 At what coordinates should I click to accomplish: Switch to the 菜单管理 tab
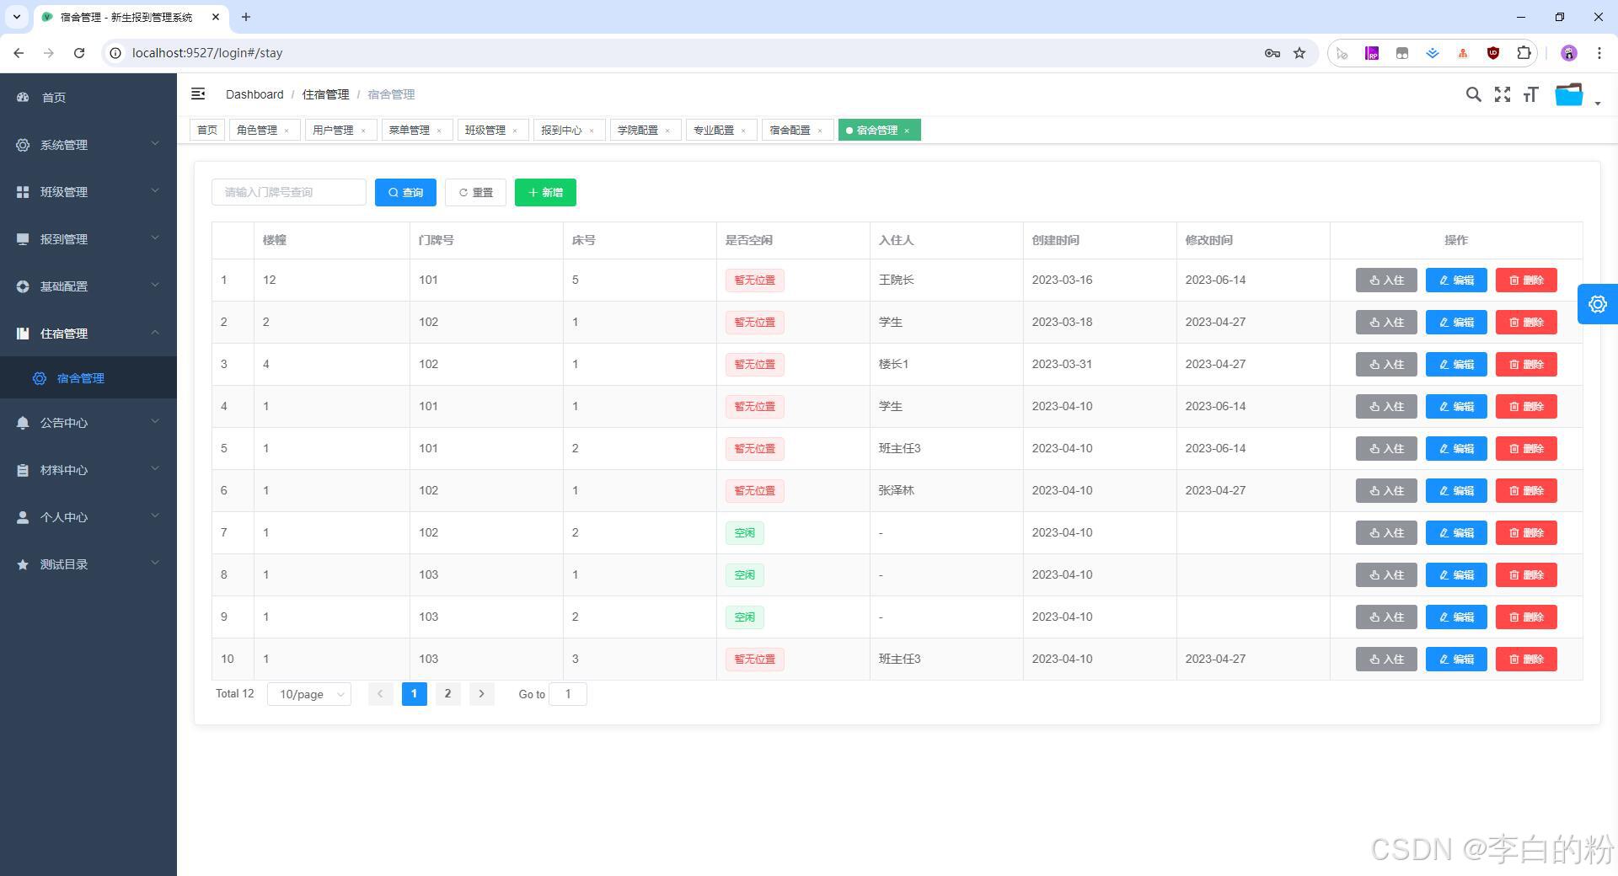pos(410,131)
